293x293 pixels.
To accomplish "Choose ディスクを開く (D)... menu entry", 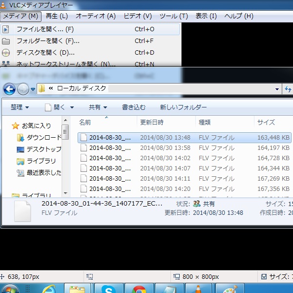I will [x=90, y=53].
